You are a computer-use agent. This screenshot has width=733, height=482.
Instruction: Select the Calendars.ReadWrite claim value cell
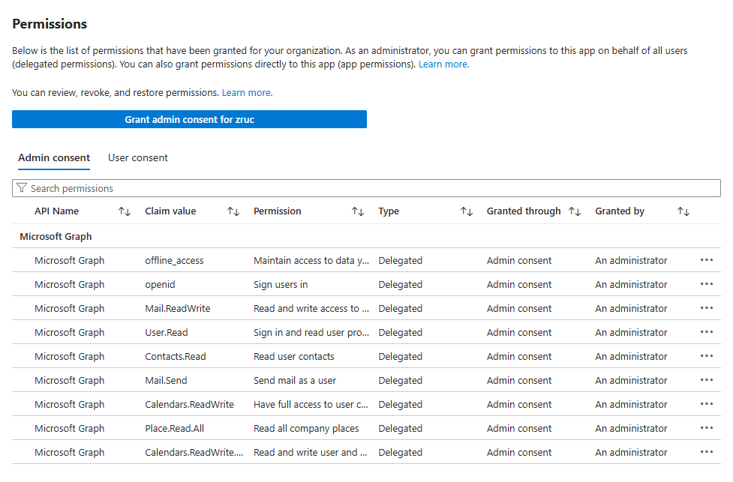189,404
